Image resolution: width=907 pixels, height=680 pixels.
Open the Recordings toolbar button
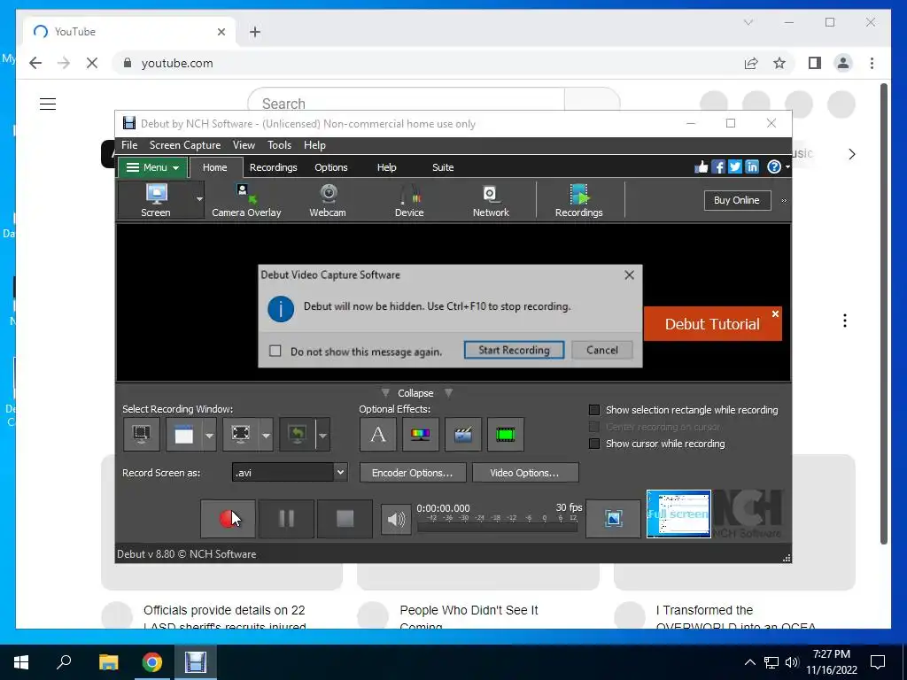pyautogui.click(x=578, y=200)
